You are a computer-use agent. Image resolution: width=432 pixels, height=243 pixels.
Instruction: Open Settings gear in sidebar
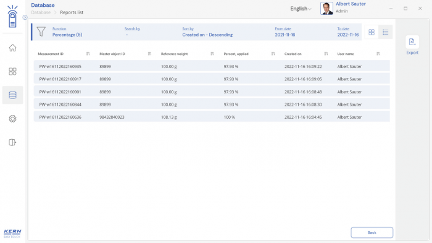pyautogui.click(x=12, y=119)
